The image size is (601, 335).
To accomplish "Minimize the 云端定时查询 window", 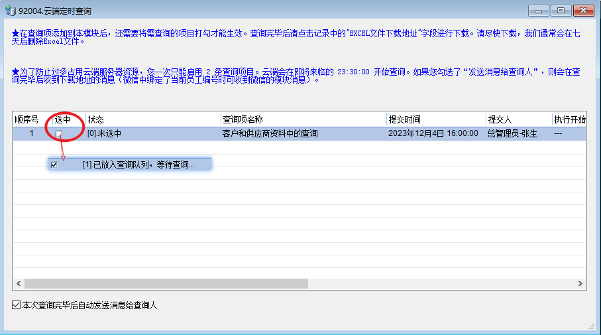I will (538, 10).
